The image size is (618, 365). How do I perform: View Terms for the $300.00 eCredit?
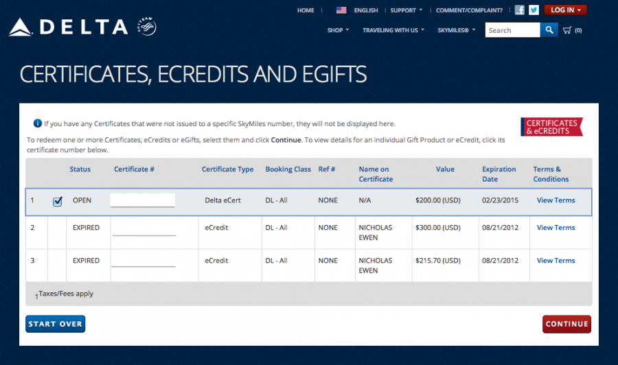[x=556, y=228]
